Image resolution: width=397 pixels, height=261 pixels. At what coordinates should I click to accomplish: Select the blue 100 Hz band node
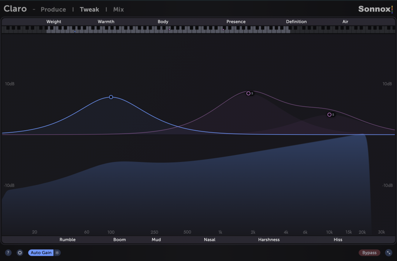click(x=111, y=97)
